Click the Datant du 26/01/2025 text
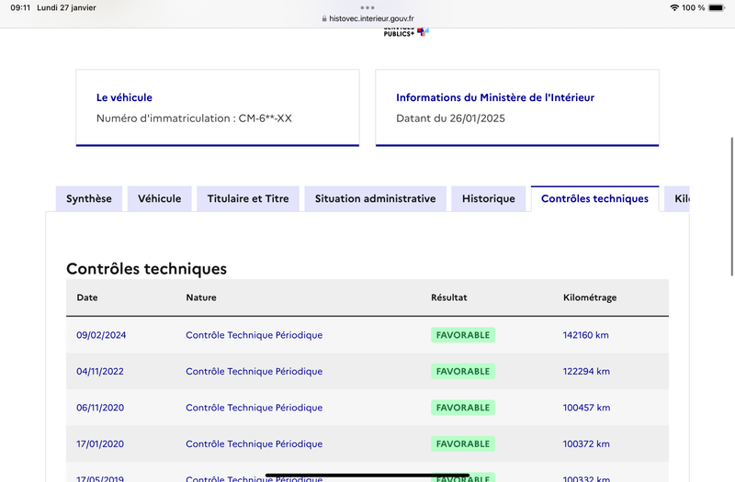 pyautogui.click(x=450, y=118)
